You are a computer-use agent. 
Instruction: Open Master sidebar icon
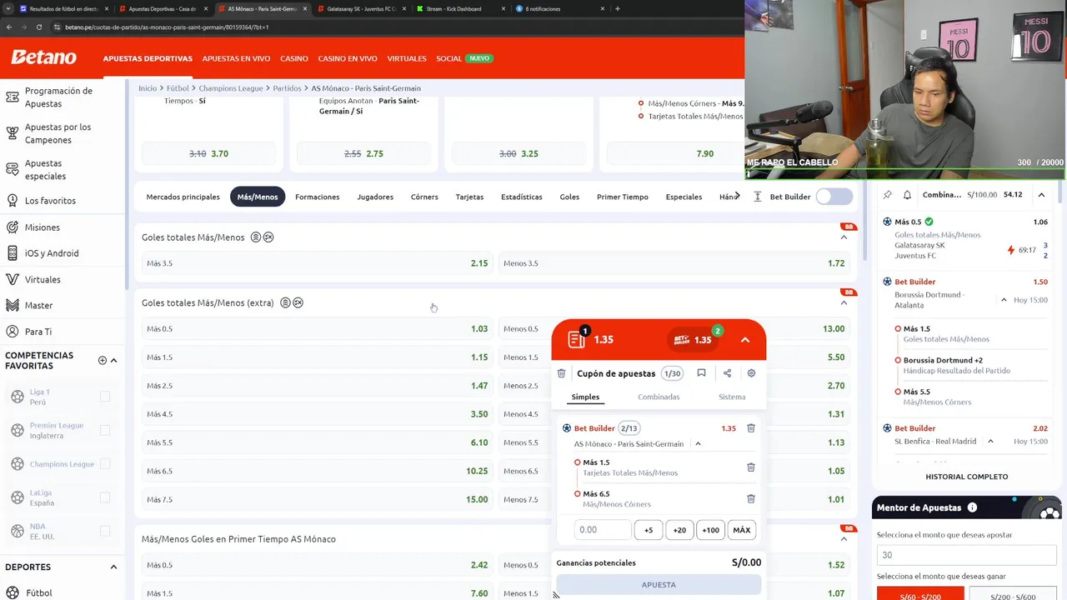[x=13, y=305]
